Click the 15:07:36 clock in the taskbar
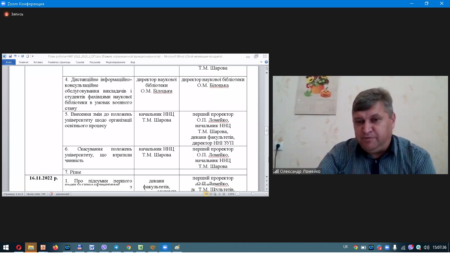The width and height of the screenshot is (450, 253). coord(439,247)
